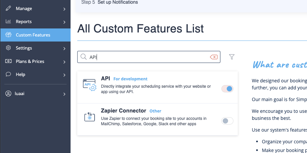
Task: Click the banknote icon beside Plans & Prices
Action: tap(8, 61)
